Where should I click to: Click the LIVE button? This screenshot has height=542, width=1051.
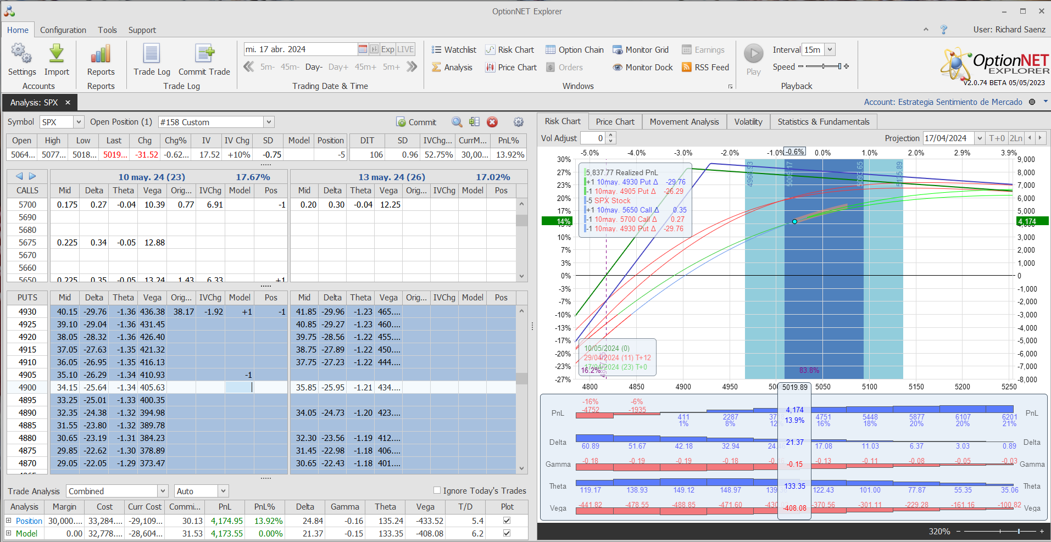tap(405, 49)
